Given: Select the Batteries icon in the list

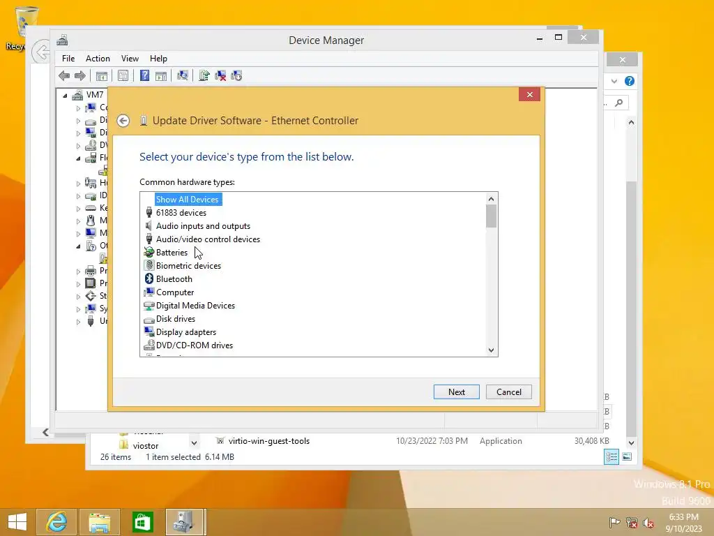Looking at the screenshot, I should click(149, 252).
